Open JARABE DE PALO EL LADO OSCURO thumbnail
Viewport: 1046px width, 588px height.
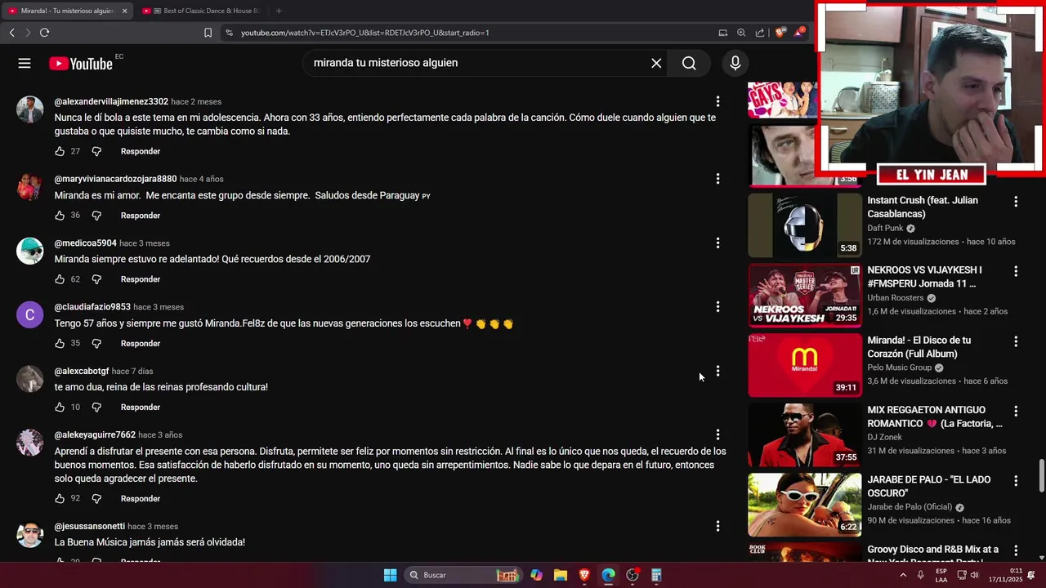pyautogui.click(x=805, y=505)
